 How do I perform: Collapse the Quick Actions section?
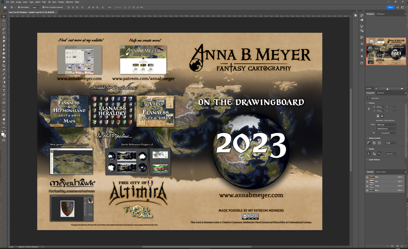click(367, 160)
